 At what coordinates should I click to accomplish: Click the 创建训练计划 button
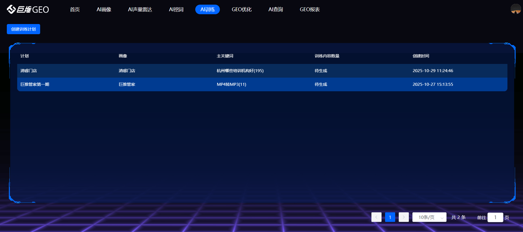pos(23,29)
